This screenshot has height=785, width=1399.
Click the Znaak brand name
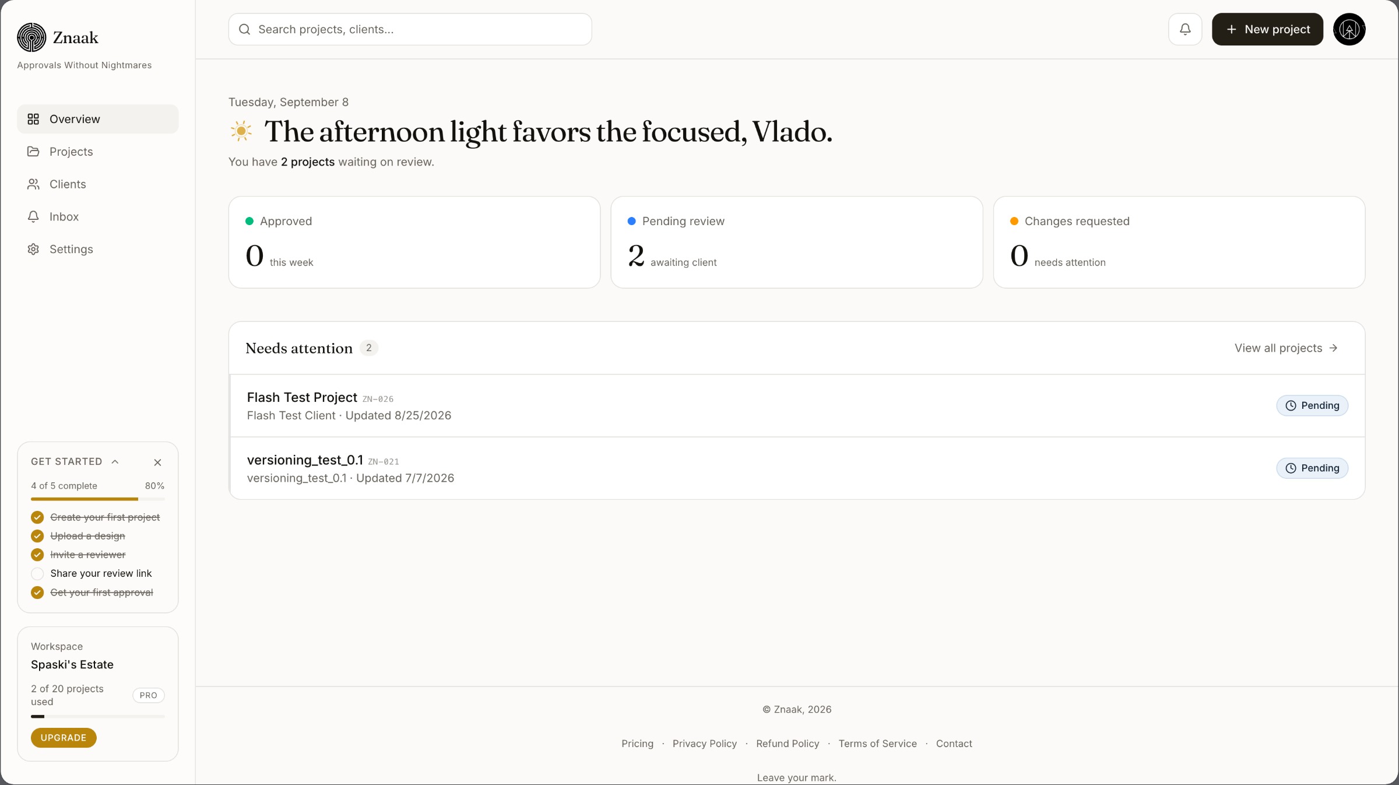pyautogui.click(x=76, y=38)
